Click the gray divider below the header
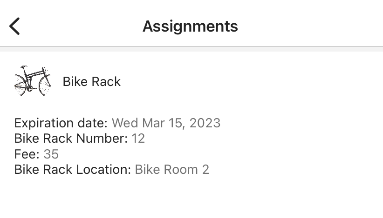 (191, 49)
